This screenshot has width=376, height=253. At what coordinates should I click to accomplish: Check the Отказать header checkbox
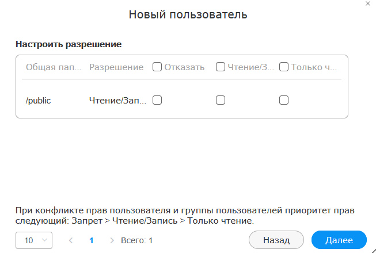tap(157, 67)
